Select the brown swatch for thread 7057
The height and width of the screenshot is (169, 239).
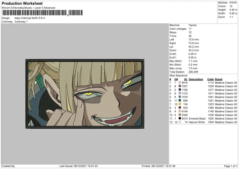180,86
